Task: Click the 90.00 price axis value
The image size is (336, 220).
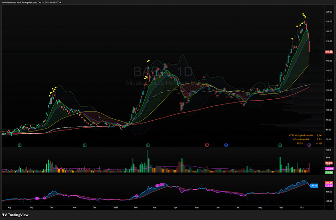Action: pos(329,120)
